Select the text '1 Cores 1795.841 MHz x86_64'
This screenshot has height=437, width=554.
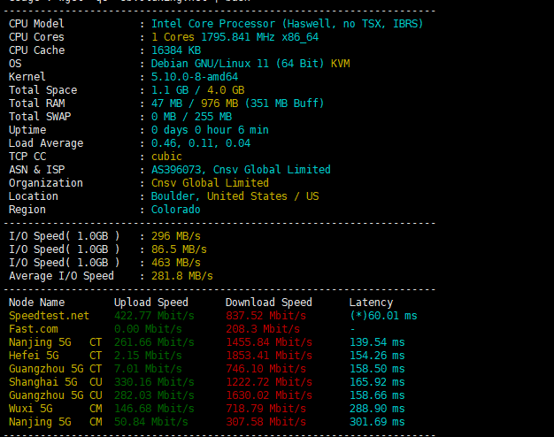point(235,37)
